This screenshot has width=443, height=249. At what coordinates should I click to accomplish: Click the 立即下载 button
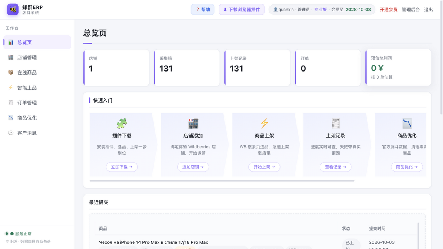coord(122,167)
